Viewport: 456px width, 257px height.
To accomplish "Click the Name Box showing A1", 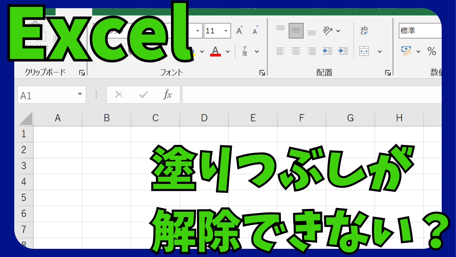I will tap(52, 95).
